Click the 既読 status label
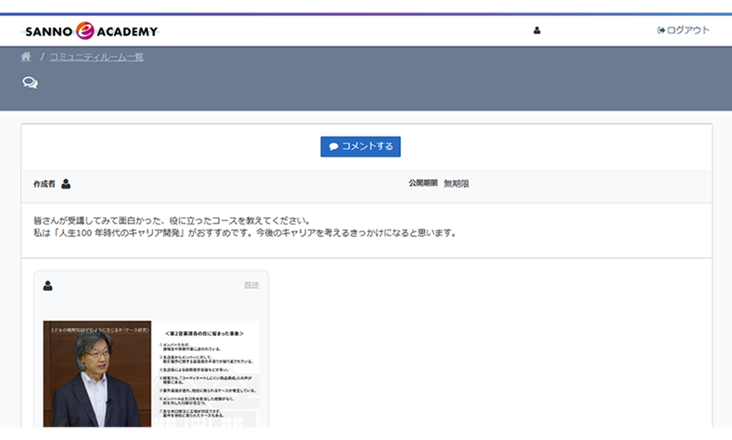The height and width of the screenshot is (440, 732). coord(251,285)
